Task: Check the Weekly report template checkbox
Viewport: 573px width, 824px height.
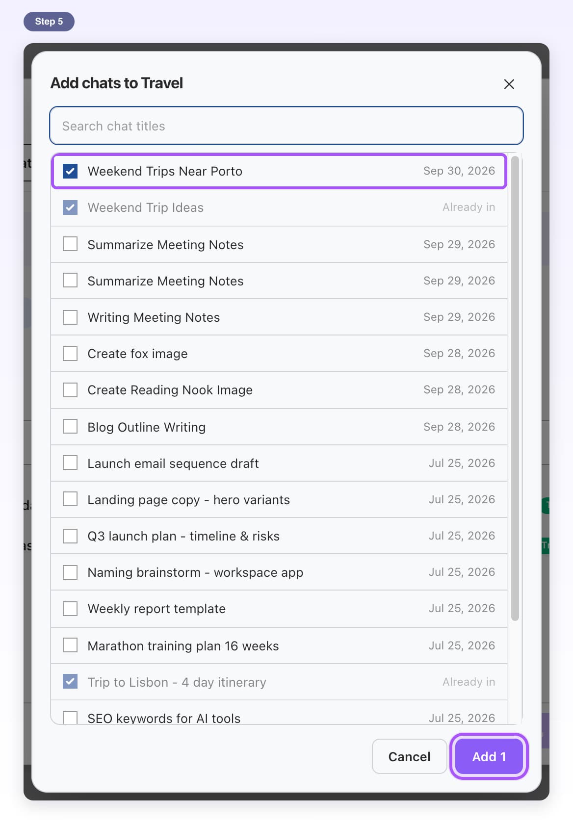Action: [x=70, y=609]
